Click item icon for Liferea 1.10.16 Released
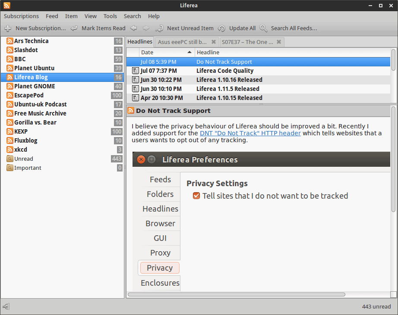The image size is (398, 315). [136, 80]
